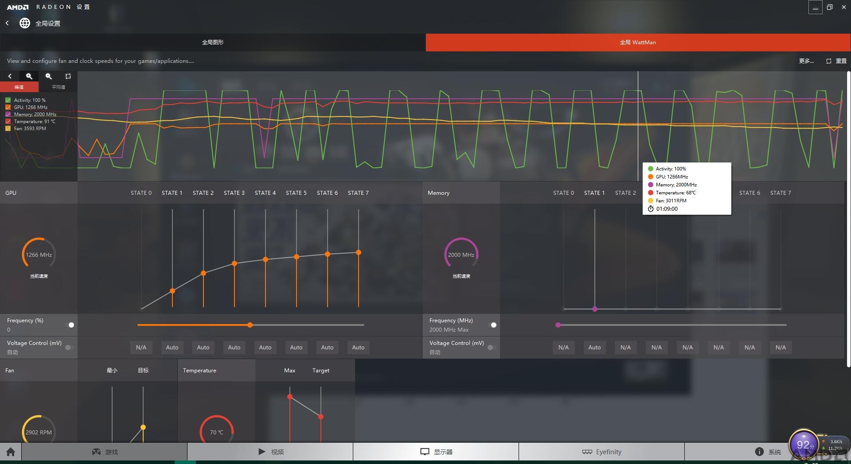Click GPU State 5 curve point
Viewport: 851px width, 464px height.
click(x=297, y=257)
